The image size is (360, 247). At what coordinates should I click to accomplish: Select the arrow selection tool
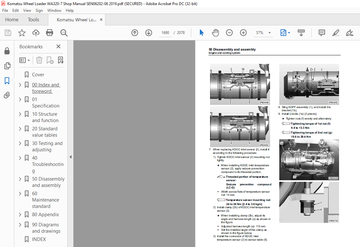(x=201, y=33)
